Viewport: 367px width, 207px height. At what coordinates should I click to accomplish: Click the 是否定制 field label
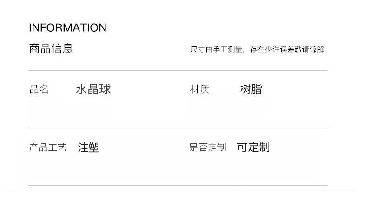pyautogui.click(x=207, y=148)
